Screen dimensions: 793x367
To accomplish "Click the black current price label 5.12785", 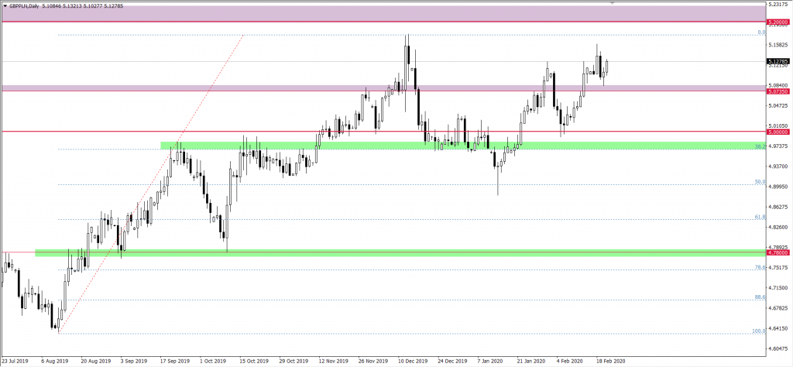I will pos(778,61).
